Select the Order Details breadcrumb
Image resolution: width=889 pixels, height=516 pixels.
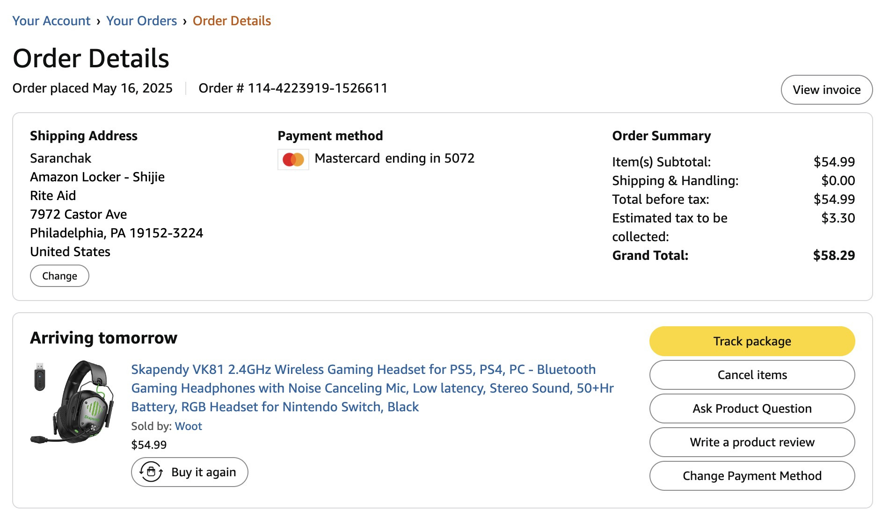[232, 21]
